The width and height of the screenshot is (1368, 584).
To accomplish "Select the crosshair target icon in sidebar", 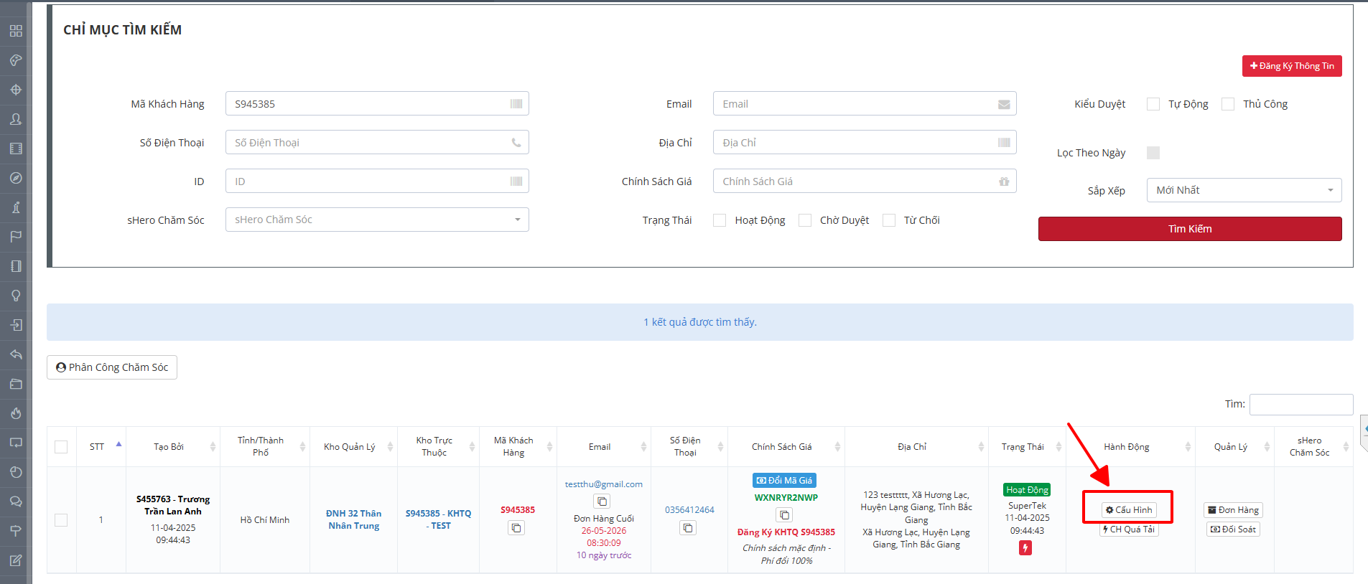I will tap(16, 90).
